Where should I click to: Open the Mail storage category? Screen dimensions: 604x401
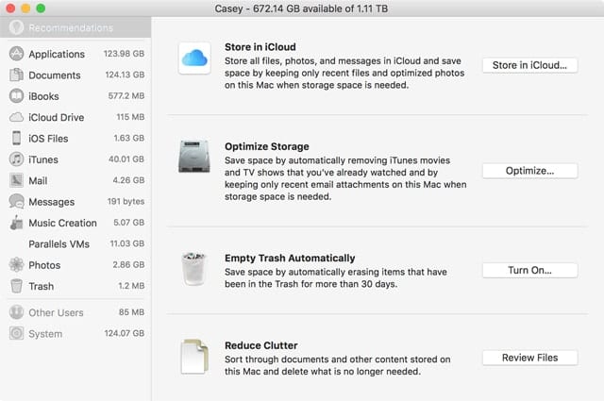tap(38, 180)
